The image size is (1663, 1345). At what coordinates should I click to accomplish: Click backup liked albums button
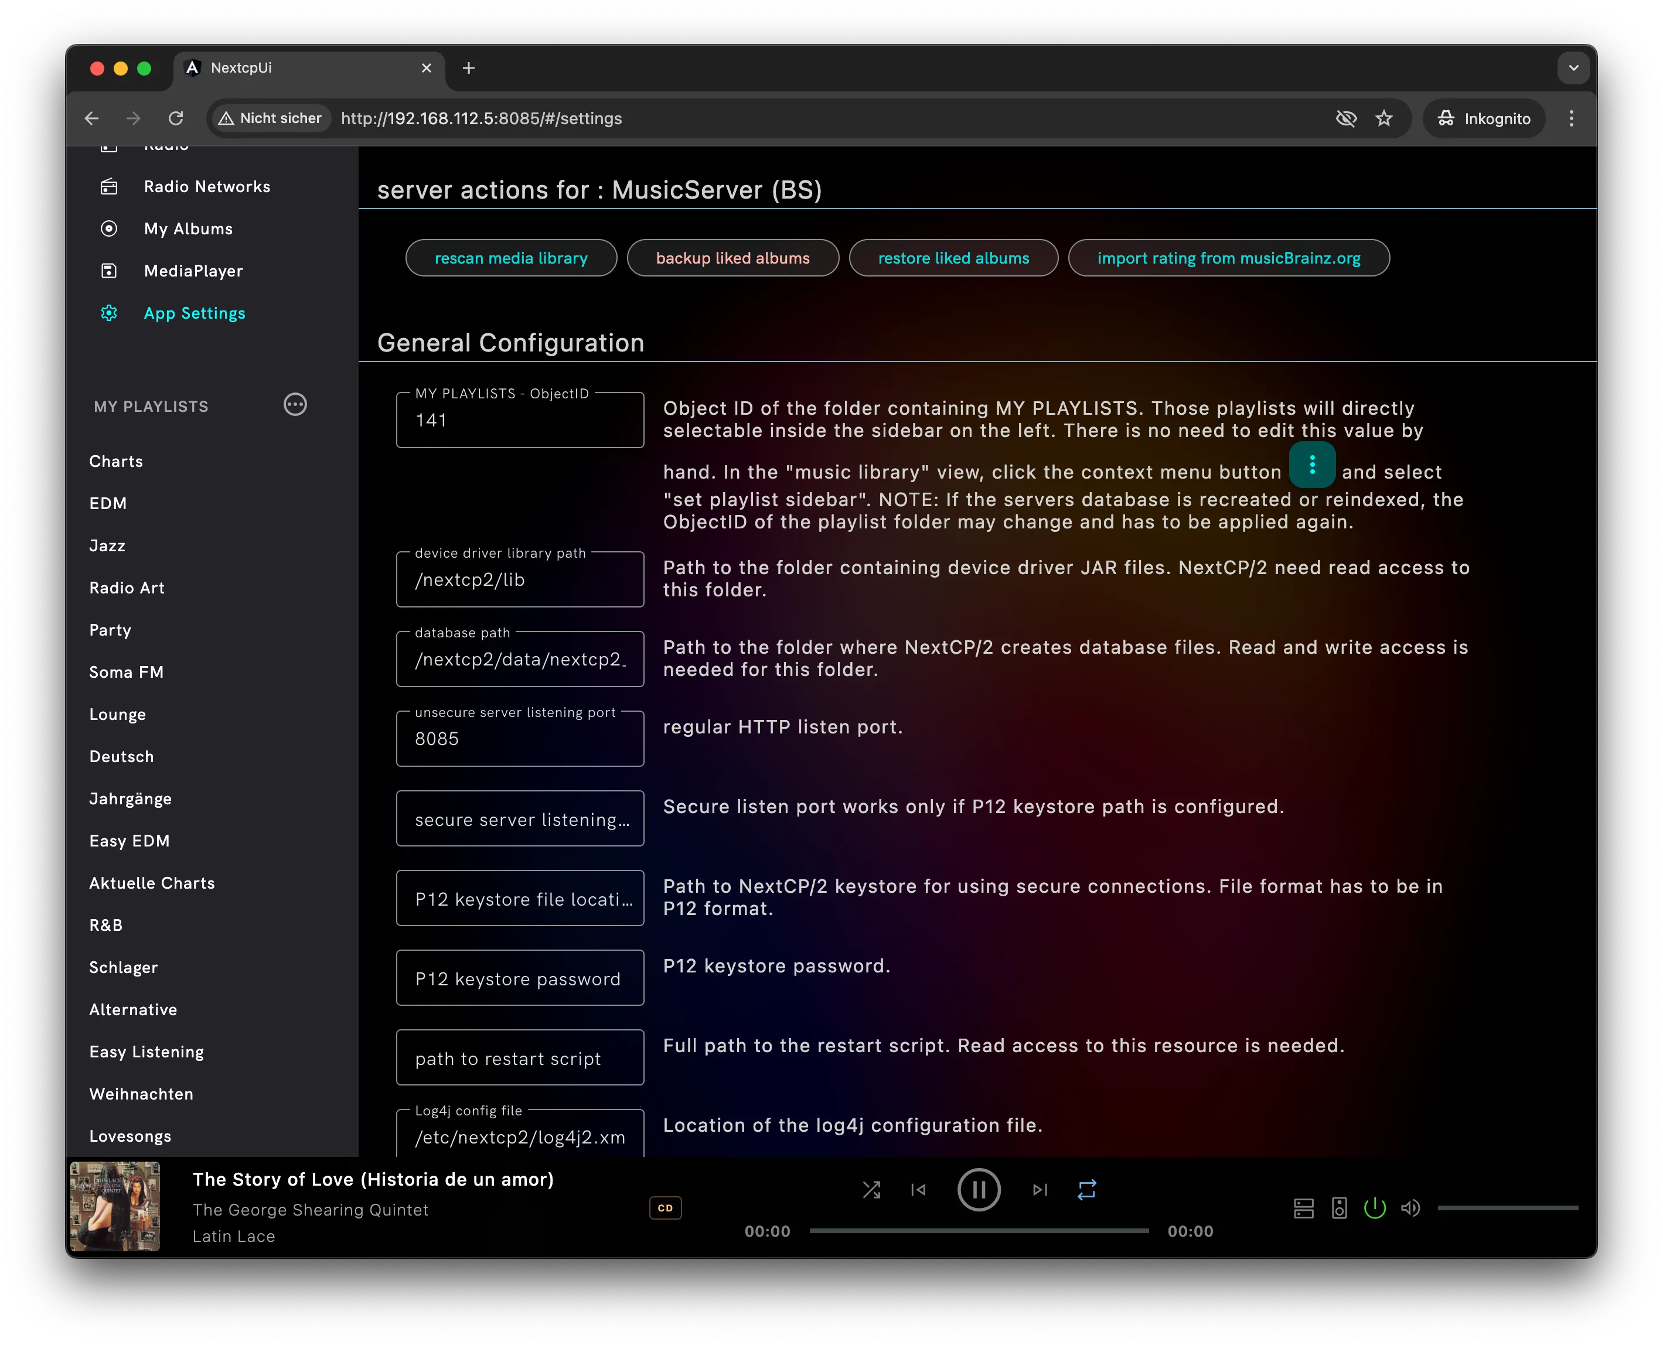point(732,258)
